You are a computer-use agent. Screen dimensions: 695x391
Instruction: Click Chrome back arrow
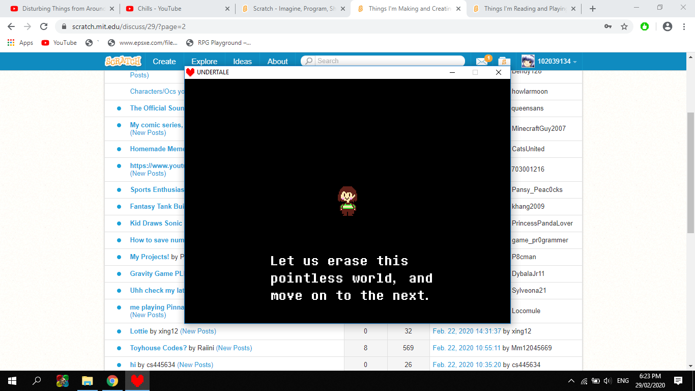pyautogui.click(x=11, y=26)
